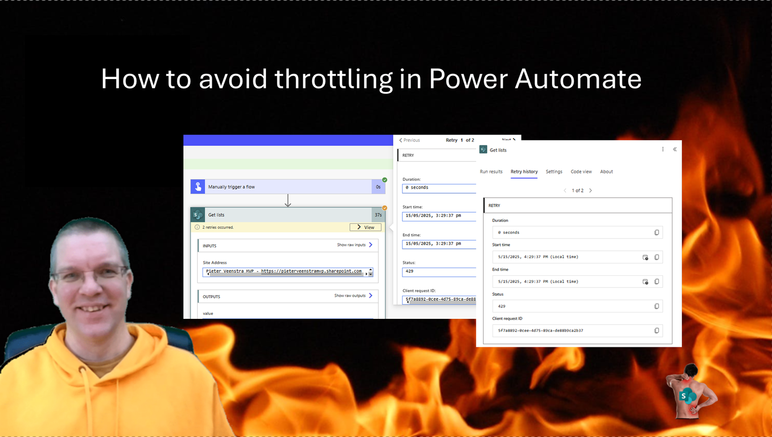Copy the Status 429 value in right panel
772x437 pixels.
(x=657, y=306)
